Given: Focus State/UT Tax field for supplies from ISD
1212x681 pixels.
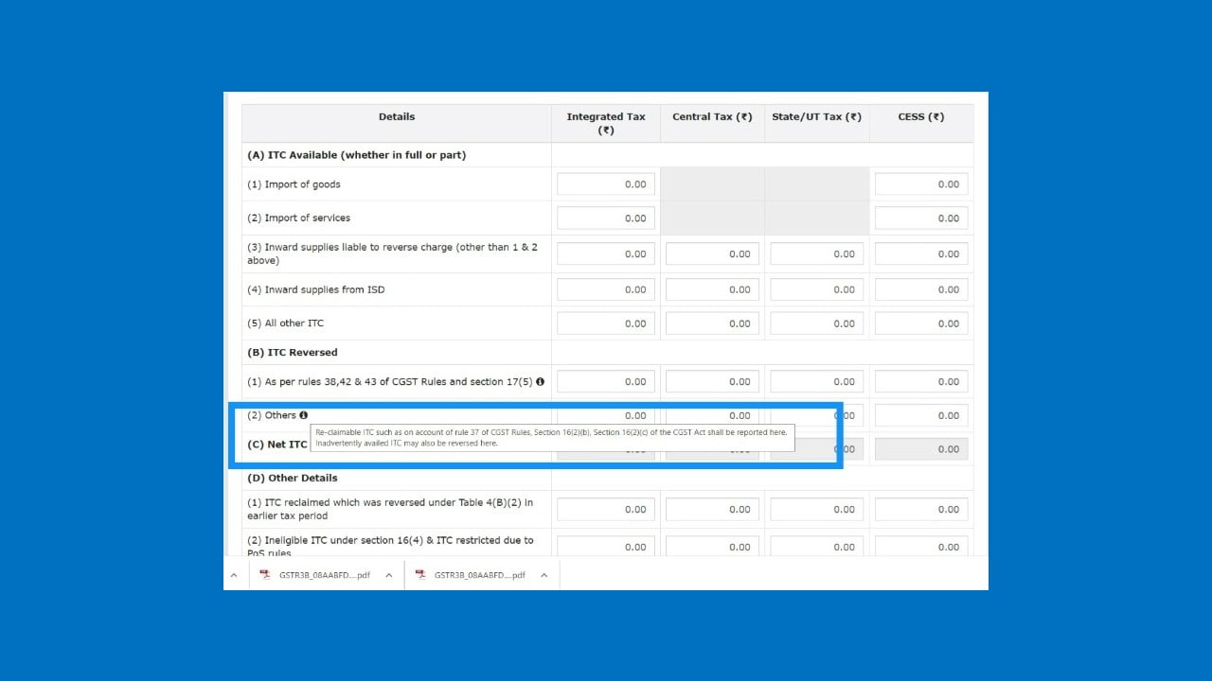Looking at the screenshot, I should click(816, 289).
